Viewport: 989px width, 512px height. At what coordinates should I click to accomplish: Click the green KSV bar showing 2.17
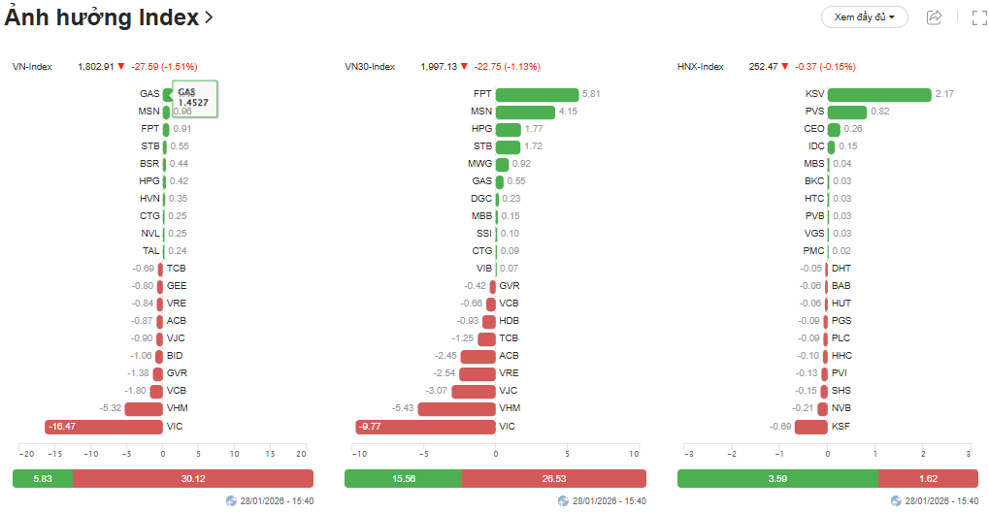pyautogui.click(x=878, y=94)
